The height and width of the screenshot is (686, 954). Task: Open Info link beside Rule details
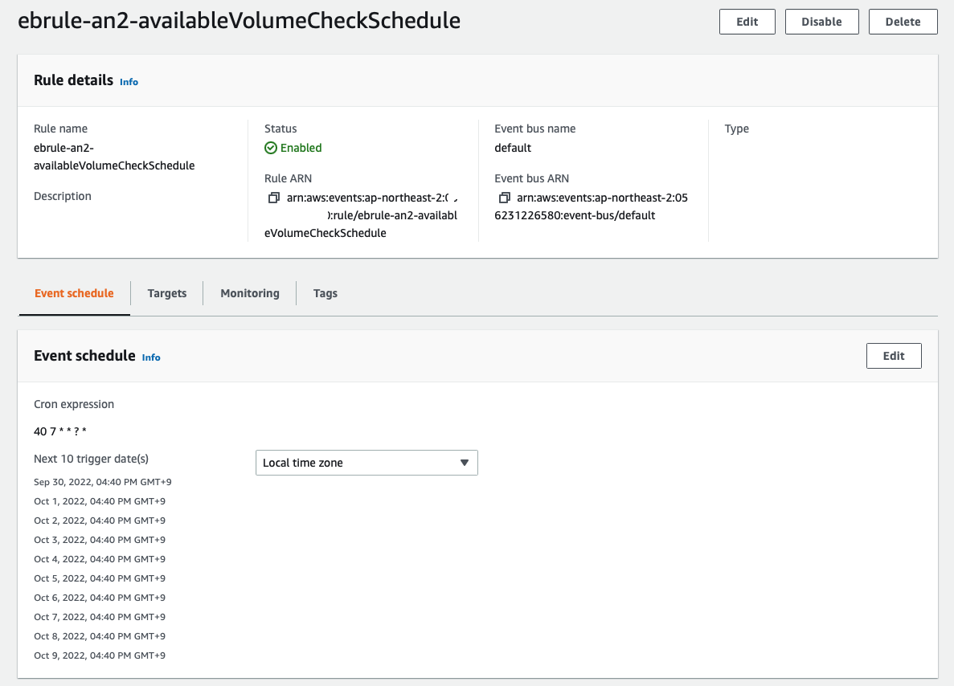129,82
